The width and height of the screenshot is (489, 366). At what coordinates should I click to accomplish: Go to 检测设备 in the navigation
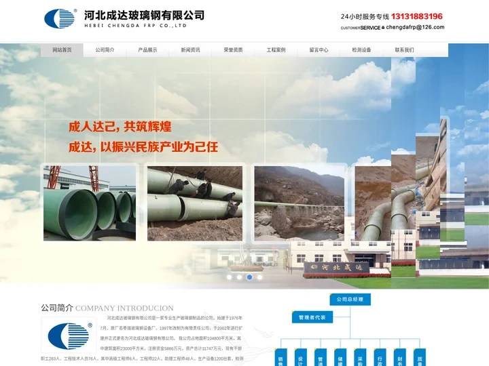tap(361, 49)
